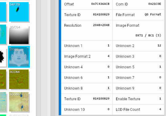Click the Resolution label

(73, 25)
